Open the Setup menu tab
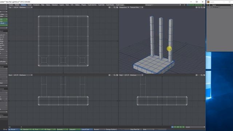Image resolution: width=233 pixels, height=131 pixels. tap(48, 5)
